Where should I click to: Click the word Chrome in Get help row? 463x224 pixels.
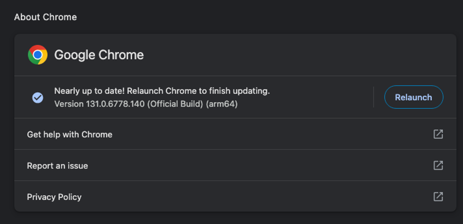click(98, 134)
